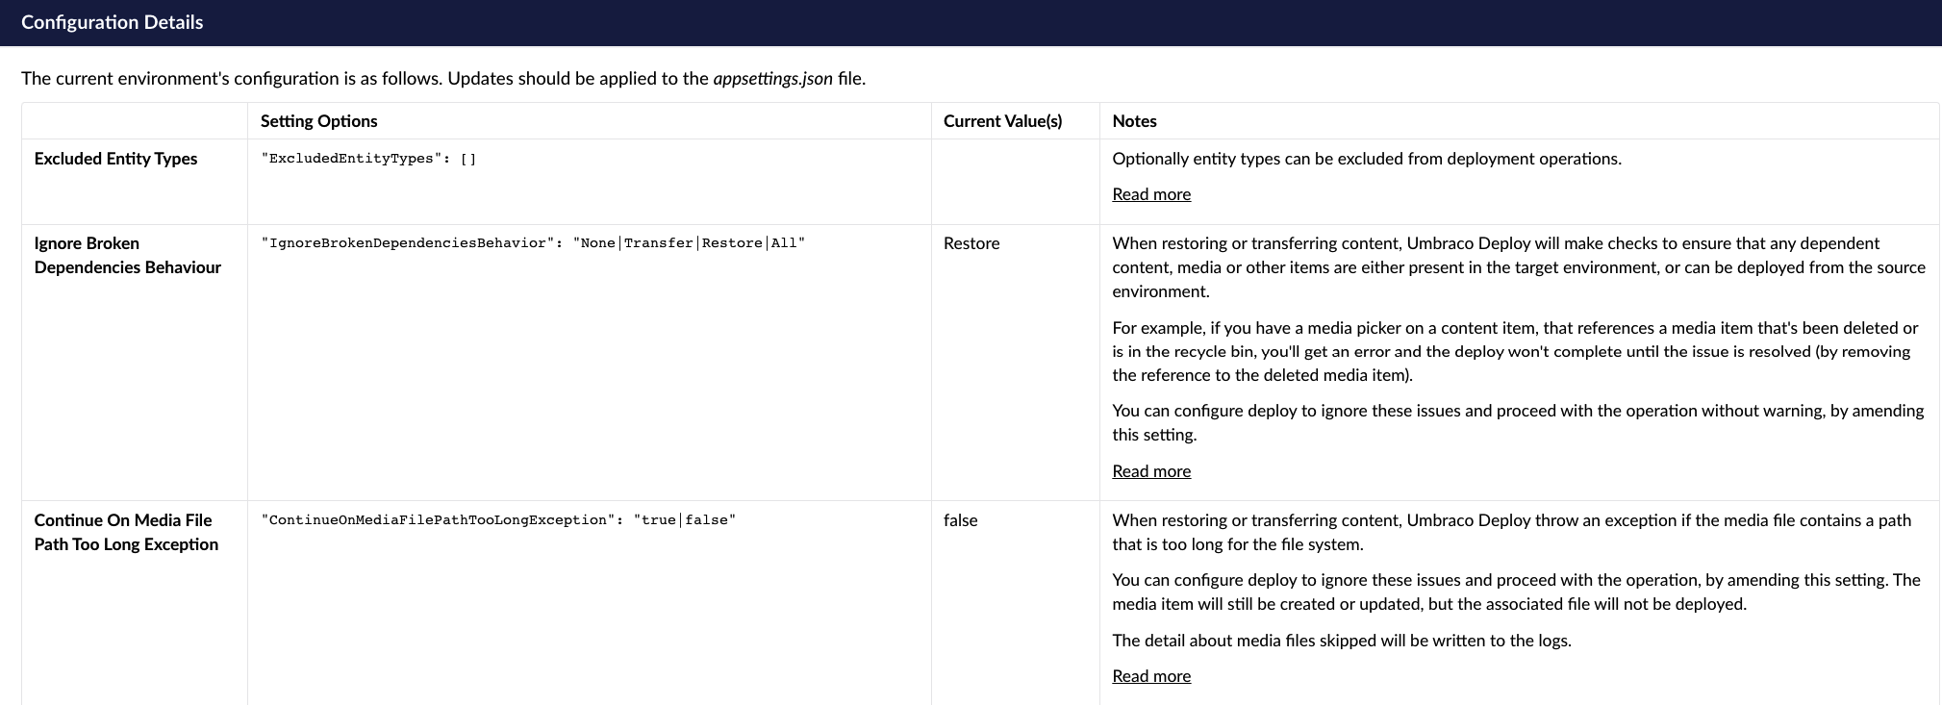Click the Current Value(s) column header

pyautogui.click(x=1002, y=121)
